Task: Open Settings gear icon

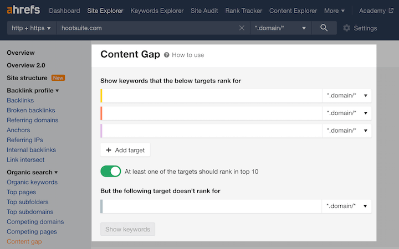Action: pyautogui.click(x=347, y=28)
